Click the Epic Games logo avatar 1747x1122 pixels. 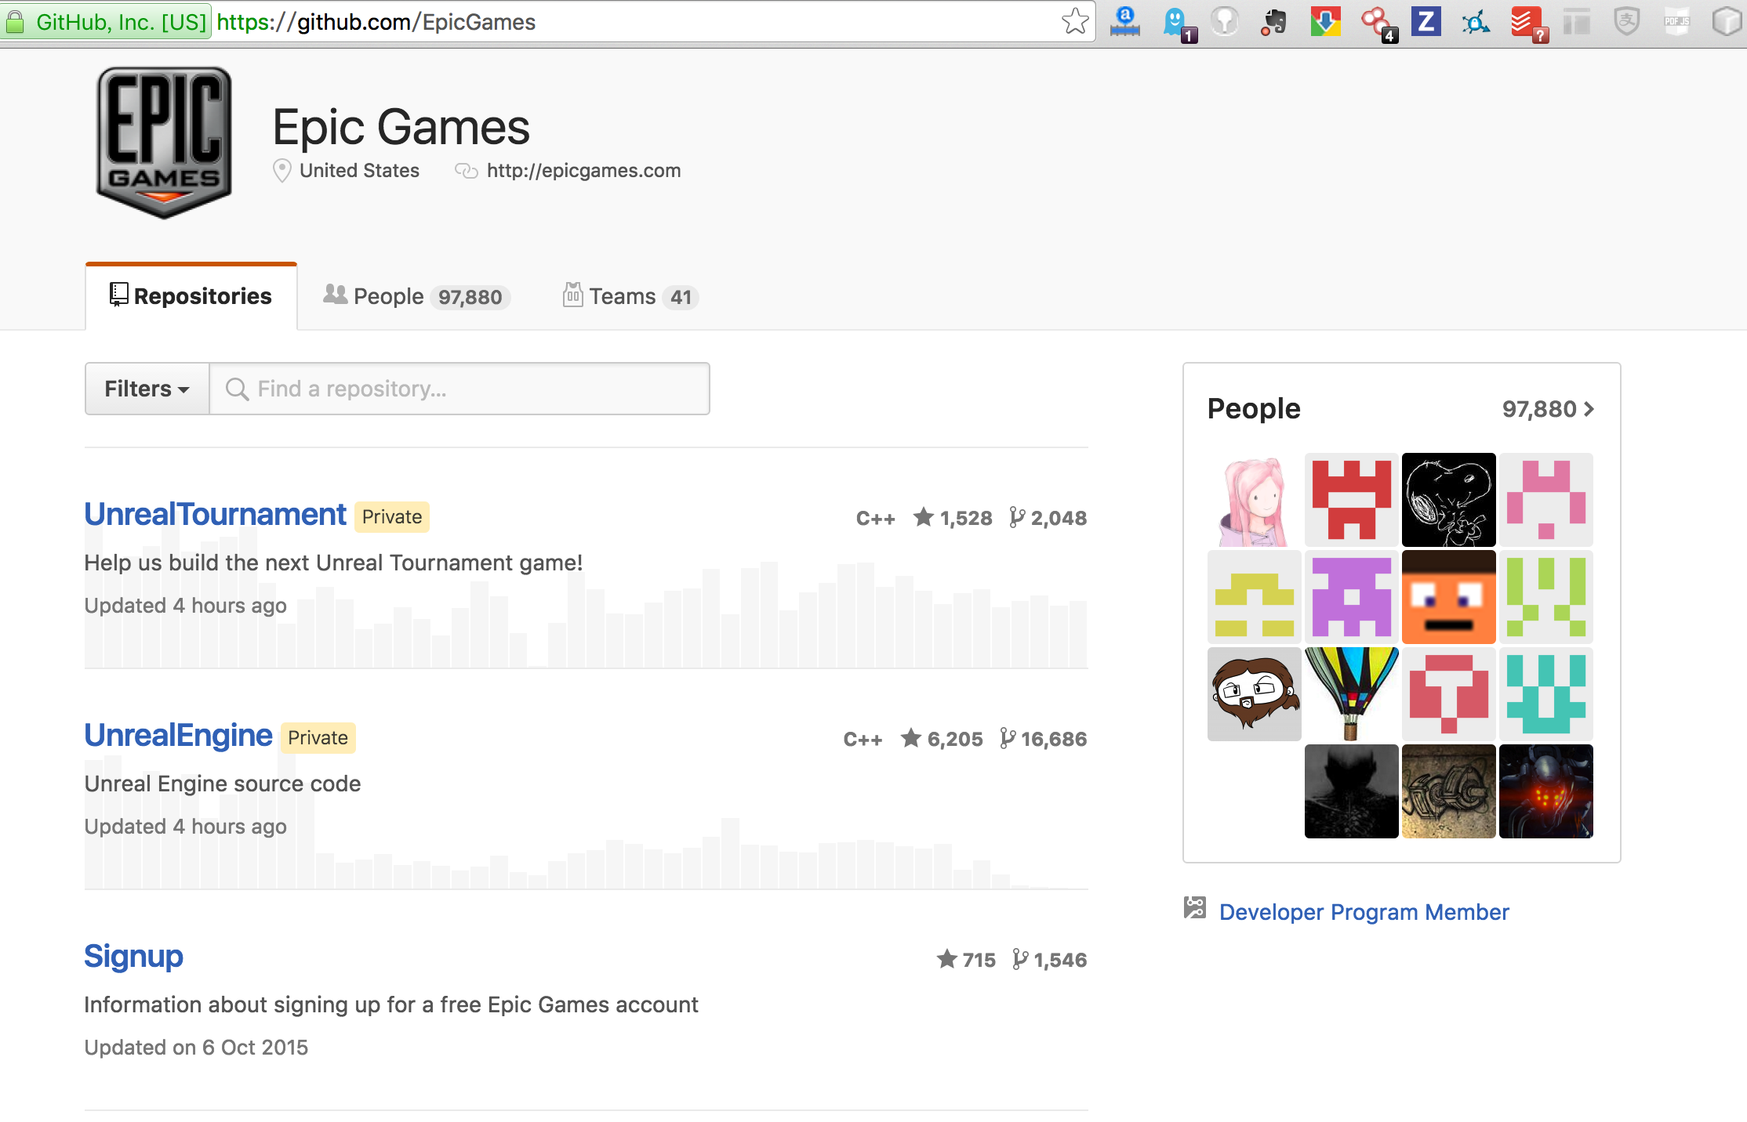tap(164, 143)
